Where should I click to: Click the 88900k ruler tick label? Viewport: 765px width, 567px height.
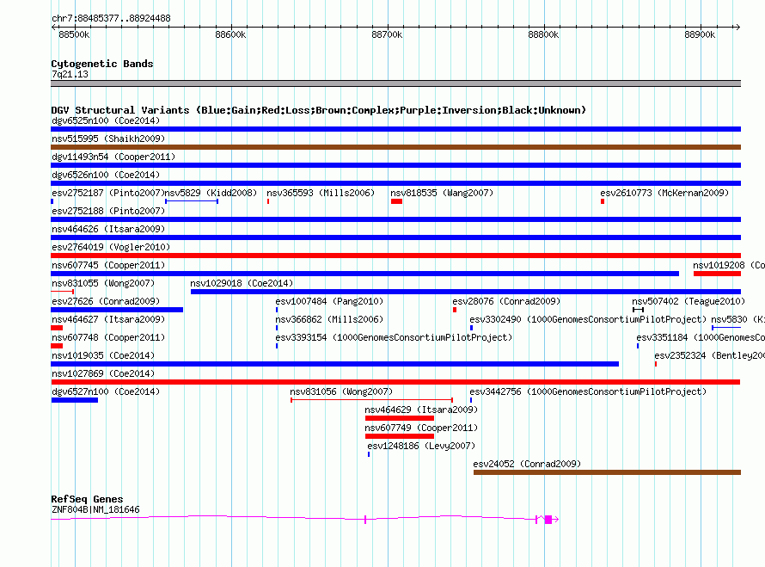click(x=700, y=34)
